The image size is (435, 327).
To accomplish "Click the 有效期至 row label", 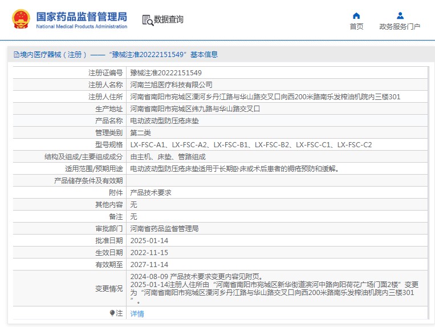I will click(109, 265).
